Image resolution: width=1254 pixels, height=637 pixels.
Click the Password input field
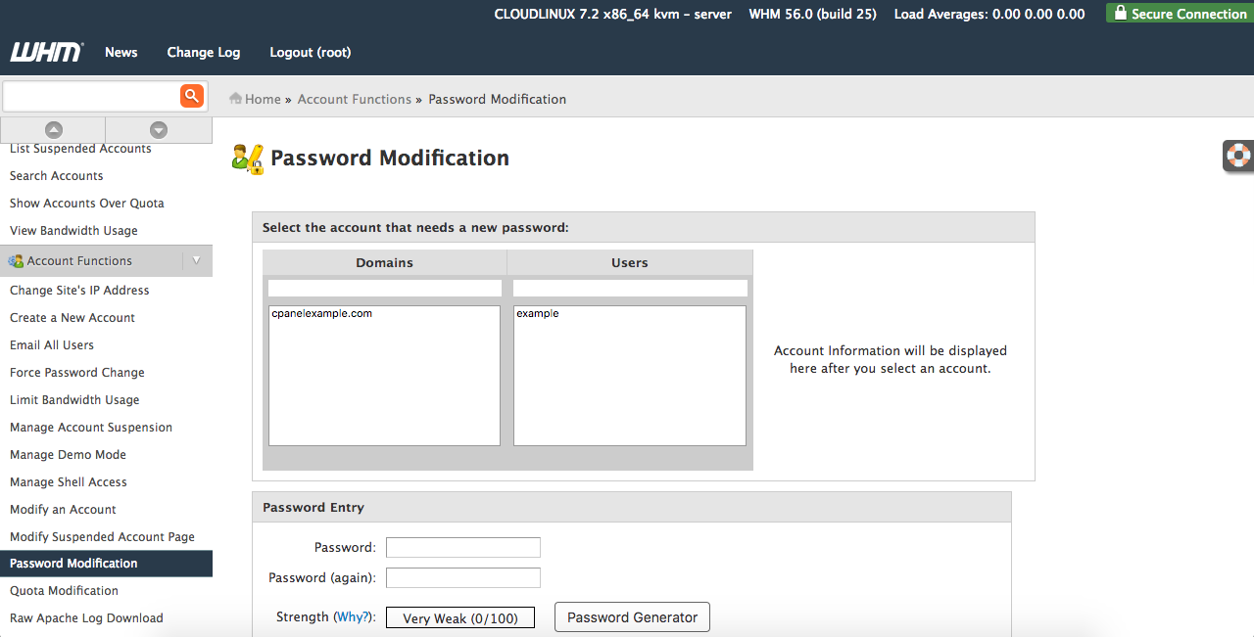(x=462, y=547)
